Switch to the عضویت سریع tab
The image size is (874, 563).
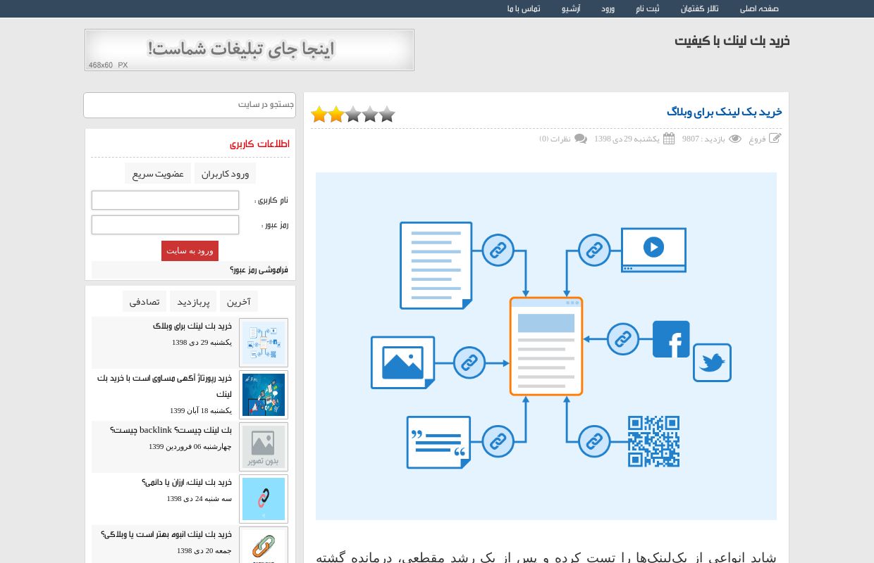point(157,173)
